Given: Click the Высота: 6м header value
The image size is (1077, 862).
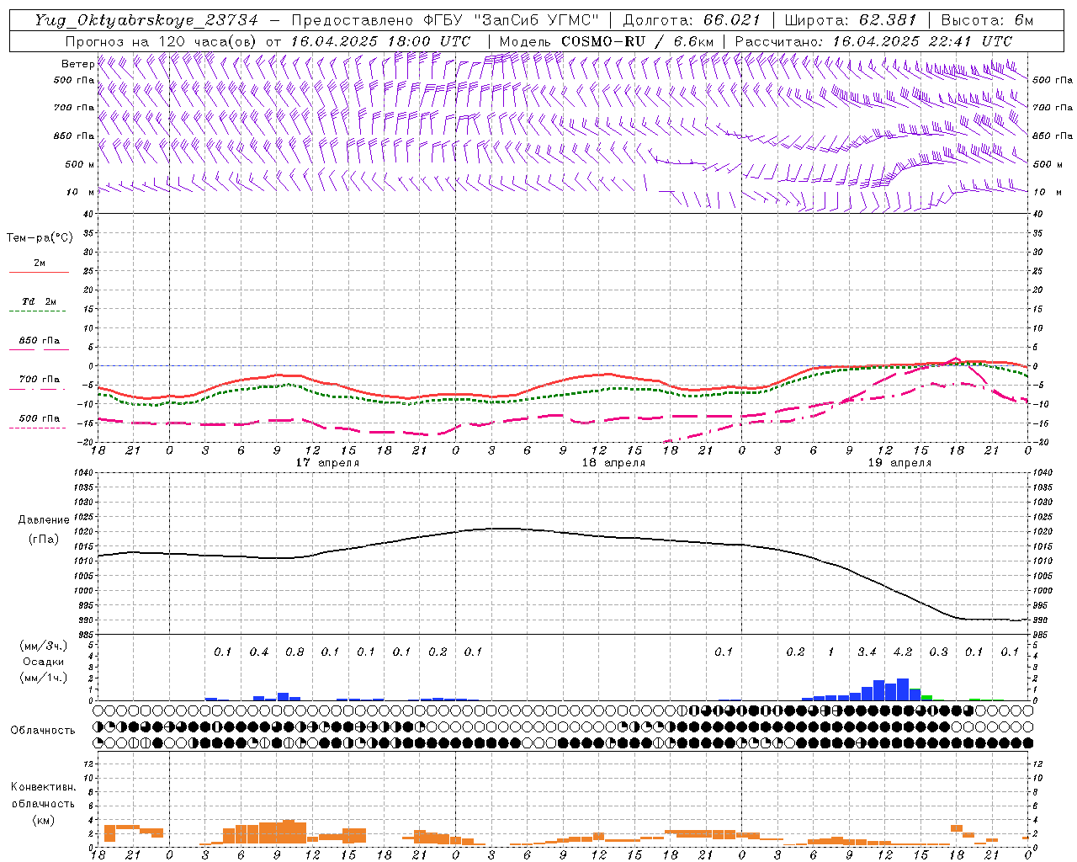Looking at the screenshot, I should (x=987, y=20).
